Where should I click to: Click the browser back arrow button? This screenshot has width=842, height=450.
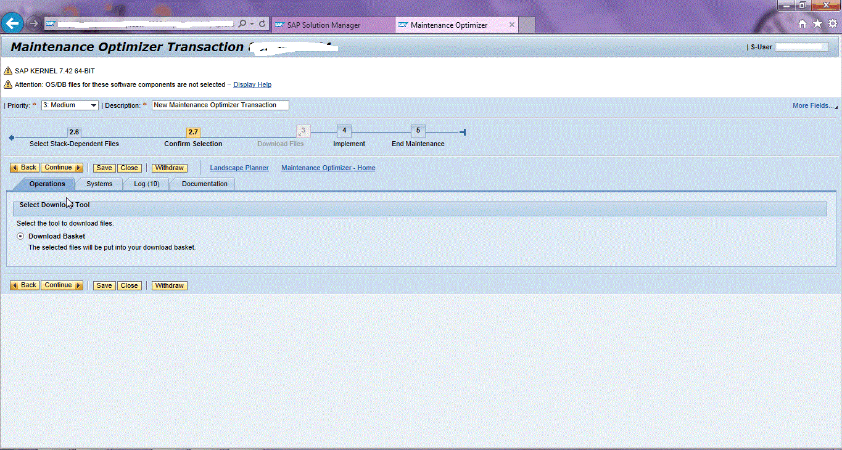pyautogui.click(x=12, y=24)
